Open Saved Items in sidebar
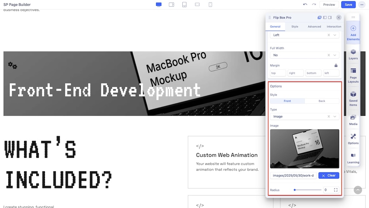The height and width of the screenshot is (208, 369). pyautogui.click(x=353, y=98)
